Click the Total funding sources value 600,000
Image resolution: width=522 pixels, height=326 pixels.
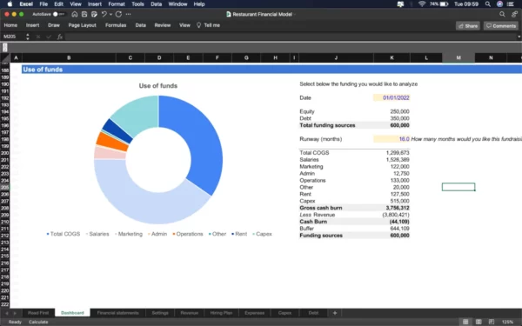click(x=399, y=125)
